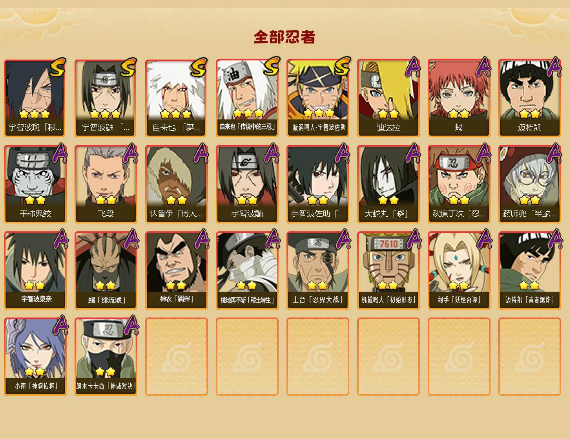This screenshot has width=569, height=439.
Task: Select the 桃地再不斩「秽土转生」 card
Action: click(247, 270)
